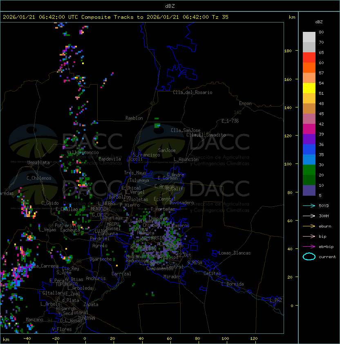340x344 pixels.
Task: Click the MENDOZA city label
Action: click(99, 209)
